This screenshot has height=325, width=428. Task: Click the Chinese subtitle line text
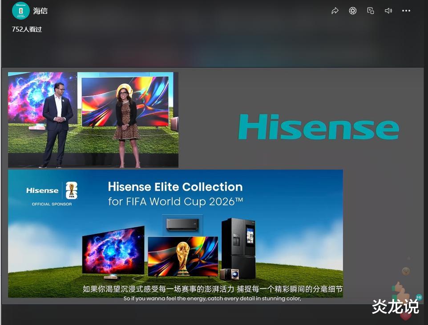point(213,289)
